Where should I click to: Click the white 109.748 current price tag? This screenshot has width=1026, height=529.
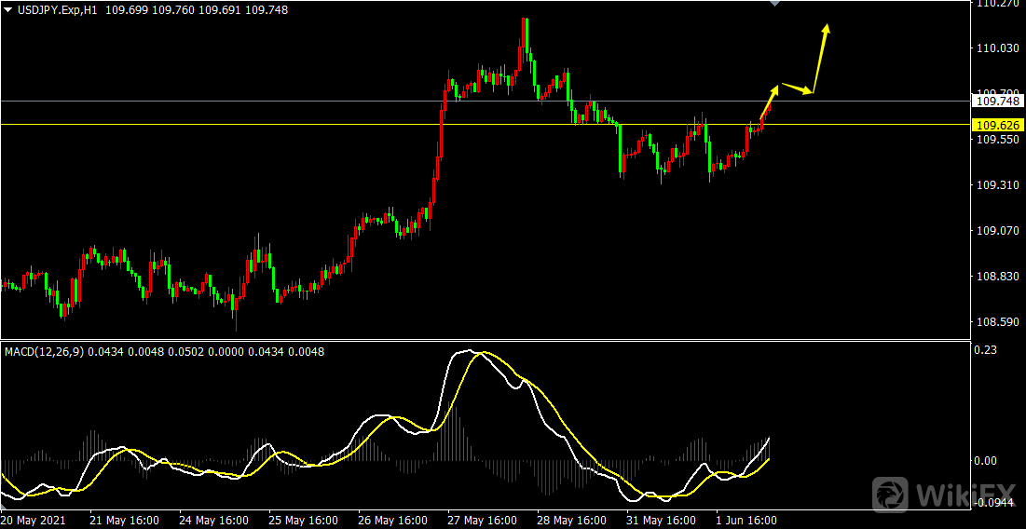point(996,101)
